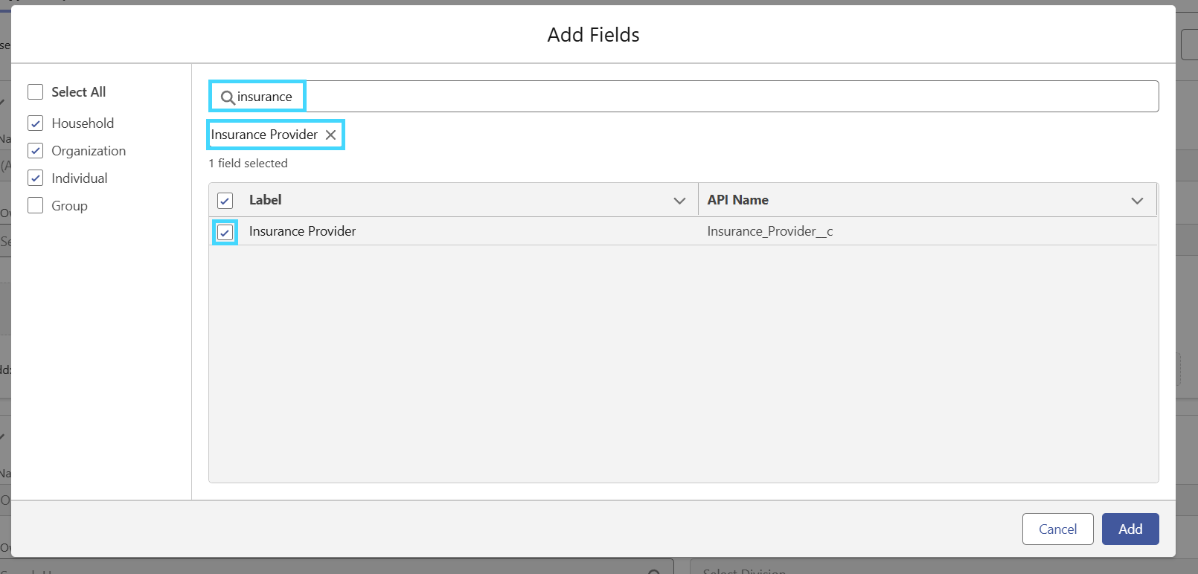Click the Group label text
1198x574 pixels.
[x=69, y=206]
